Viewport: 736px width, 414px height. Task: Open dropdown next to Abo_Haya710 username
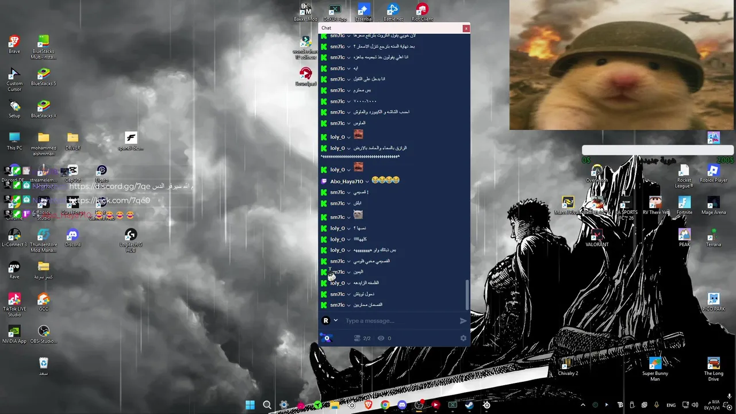(367, 182)
